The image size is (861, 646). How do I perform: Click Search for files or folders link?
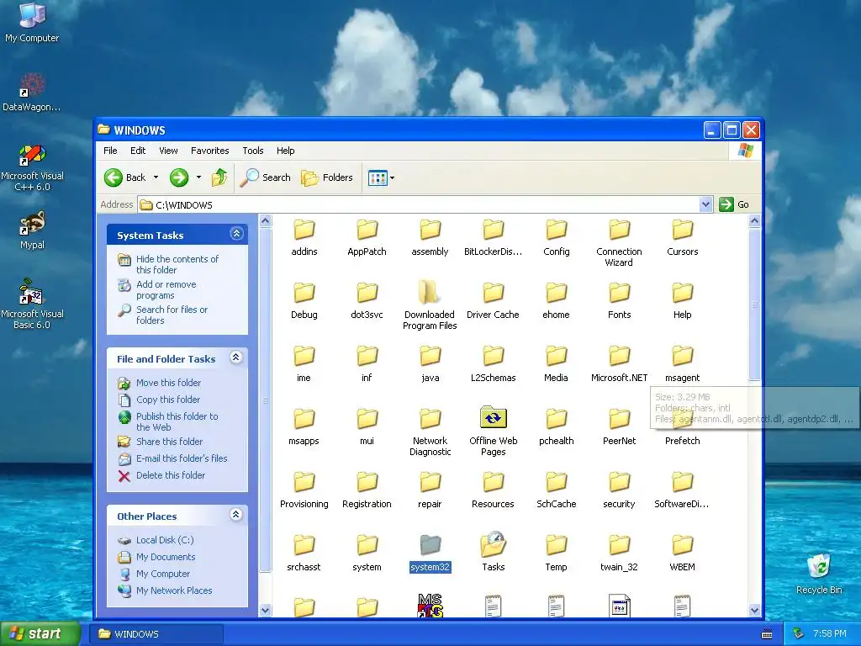(172, 315)
